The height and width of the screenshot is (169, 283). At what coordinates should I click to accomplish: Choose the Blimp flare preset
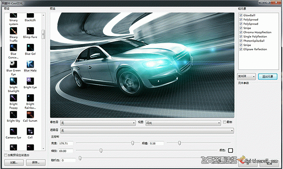pos(30,31)
